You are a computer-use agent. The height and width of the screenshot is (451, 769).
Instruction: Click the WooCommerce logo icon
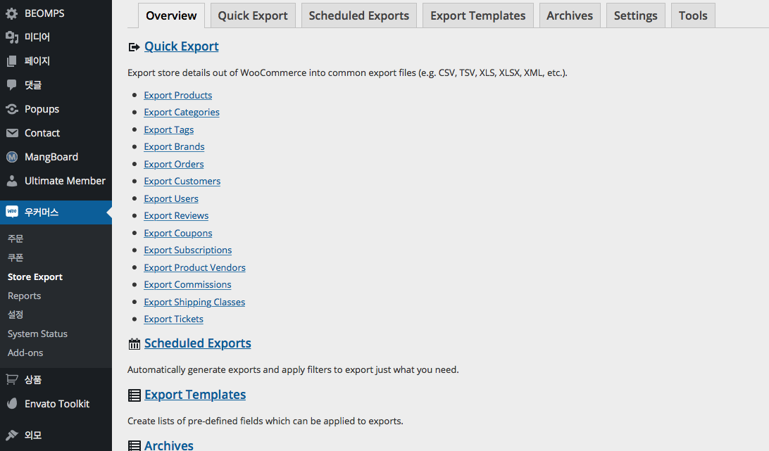[x=12, y=212]
